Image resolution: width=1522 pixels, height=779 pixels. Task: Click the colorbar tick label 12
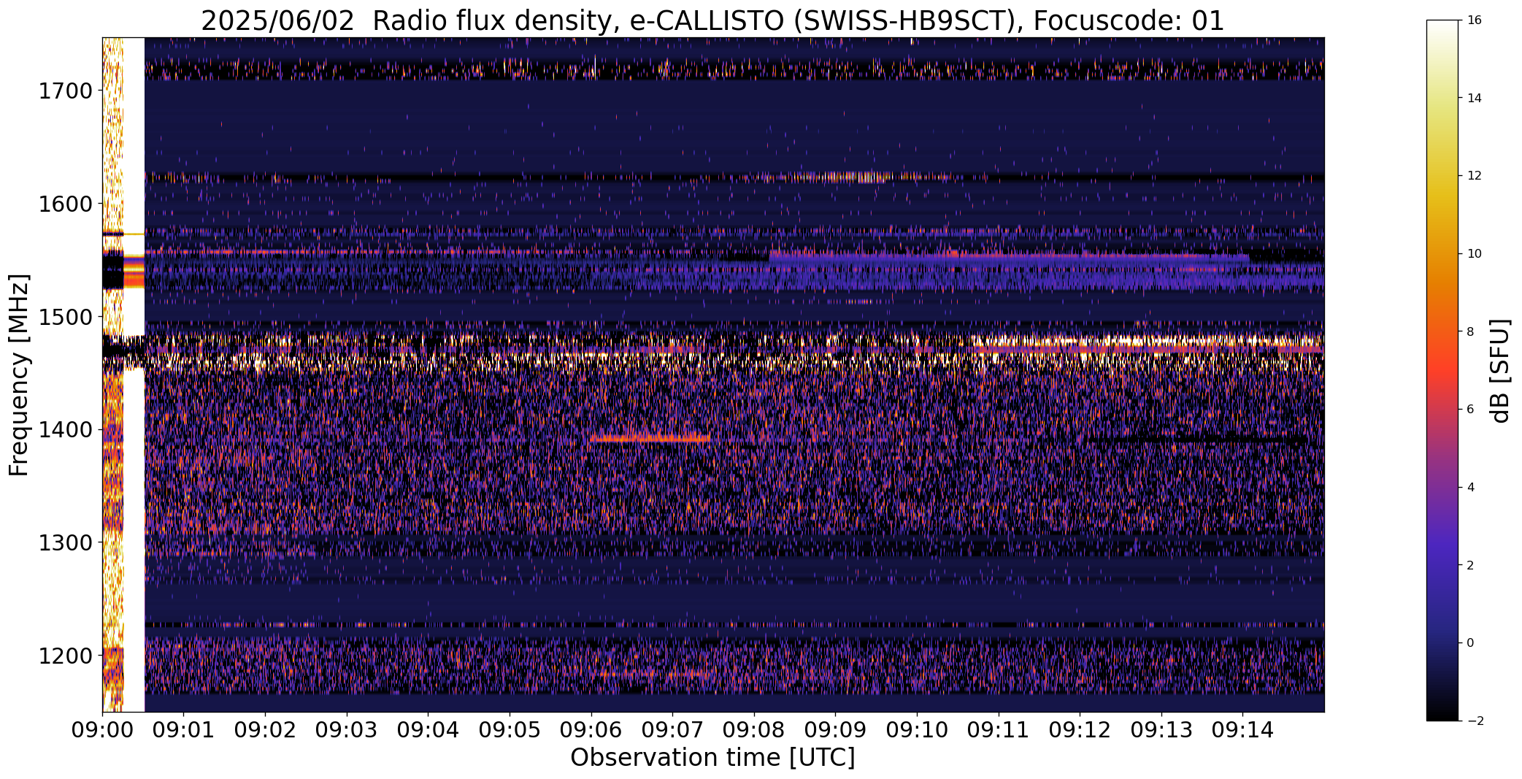[x=1475, y=176]
